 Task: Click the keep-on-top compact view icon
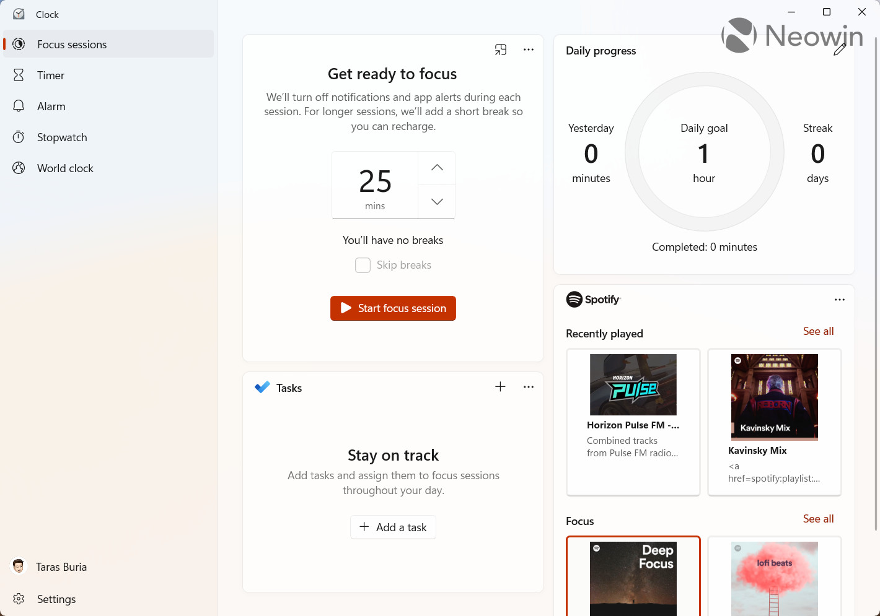(x=501, y=50)
